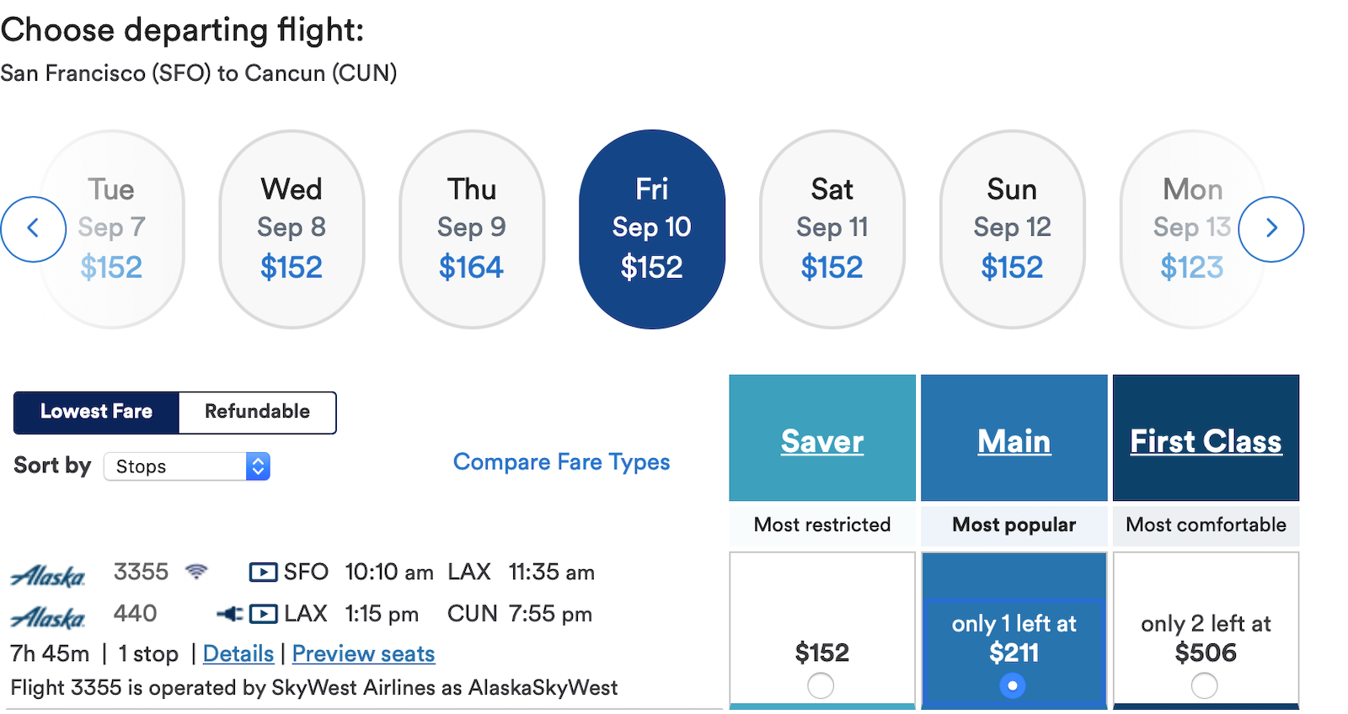Open the flight Details link
1348x714 pixels.
coord(238,654)
